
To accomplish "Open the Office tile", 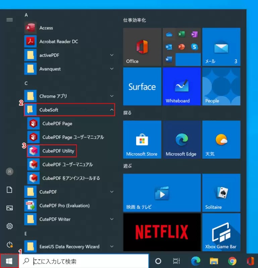I will click(x=142, y=47).
